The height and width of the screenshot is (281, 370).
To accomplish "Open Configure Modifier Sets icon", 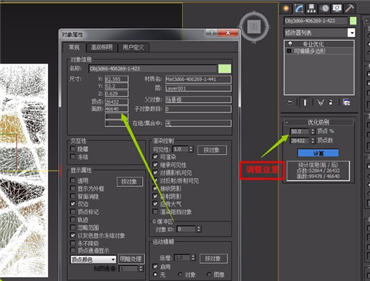I will click(x=346, y=102).
